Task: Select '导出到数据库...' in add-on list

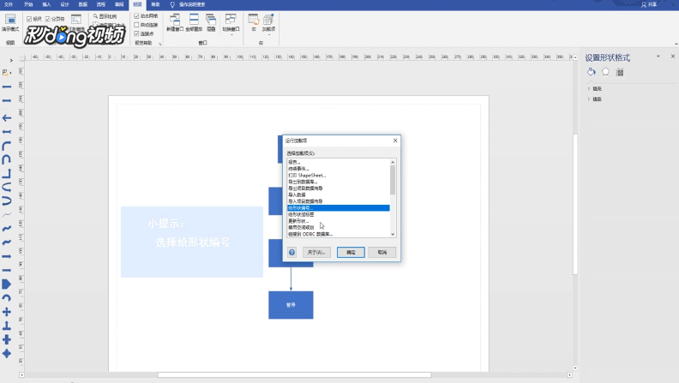Action: [303, 182]
